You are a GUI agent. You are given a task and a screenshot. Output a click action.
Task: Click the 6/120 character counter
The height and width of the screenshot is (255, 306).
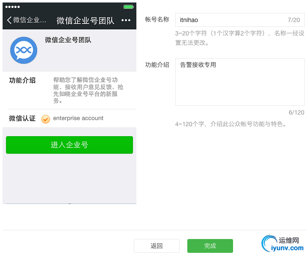tap(297, 112)
